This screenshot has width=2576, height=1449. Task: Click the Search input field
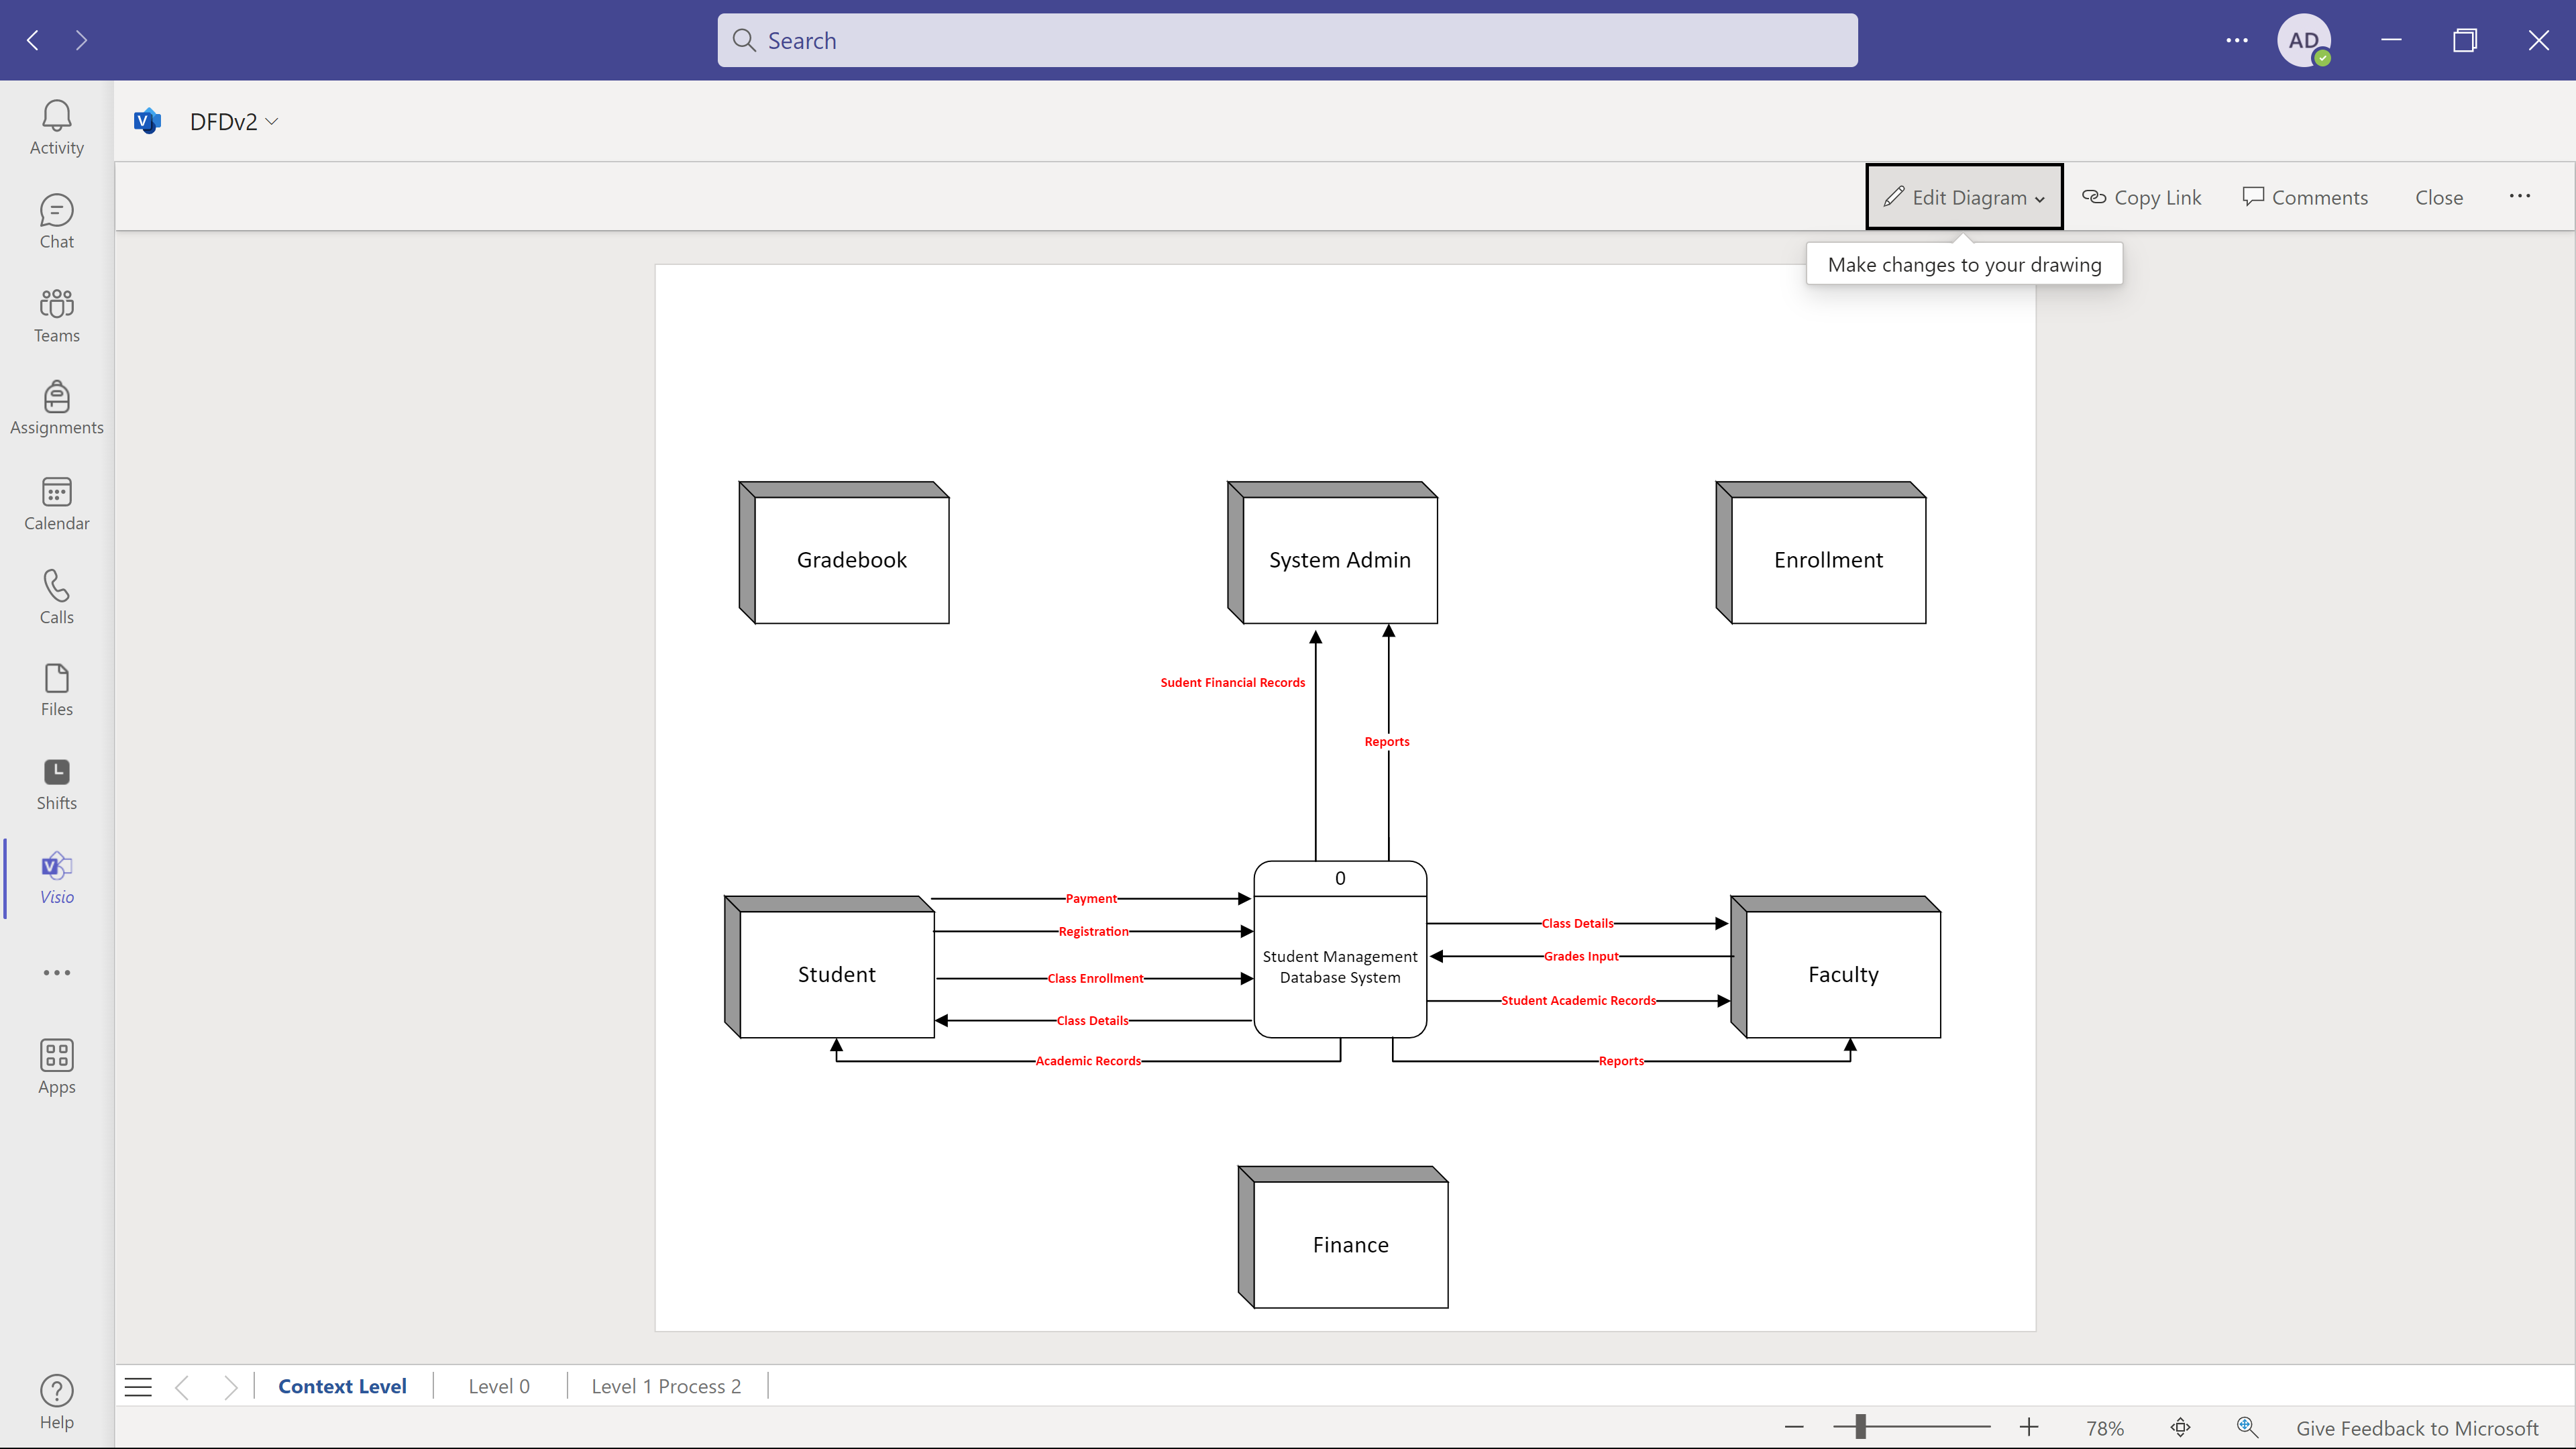tap(1287, 40)
